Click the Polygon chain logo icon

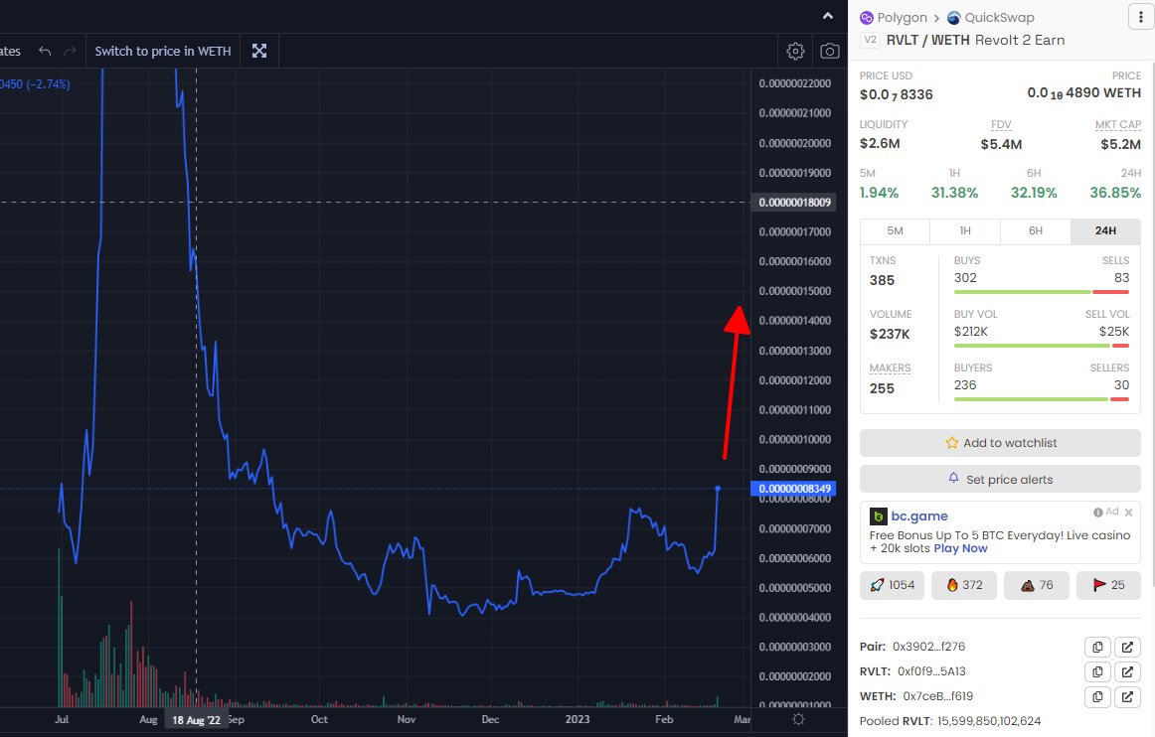point(867,18)
